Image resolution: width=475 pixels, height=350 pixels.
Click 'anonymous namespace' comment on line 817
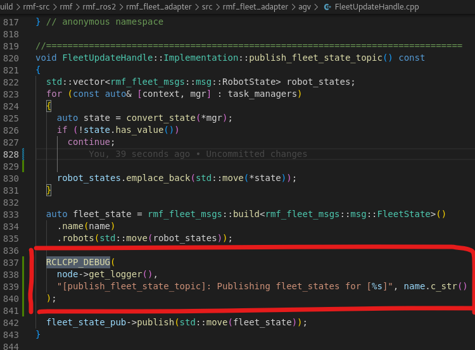coord(113,22)
